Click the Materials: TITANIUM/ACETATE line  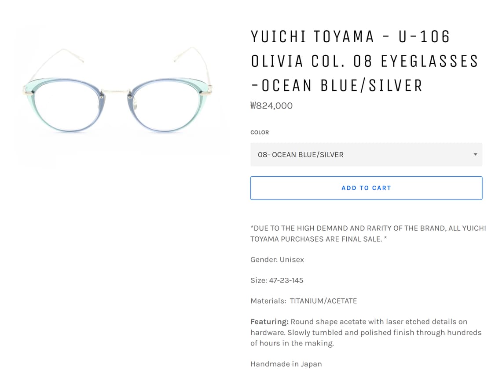[x=304, y=301]
